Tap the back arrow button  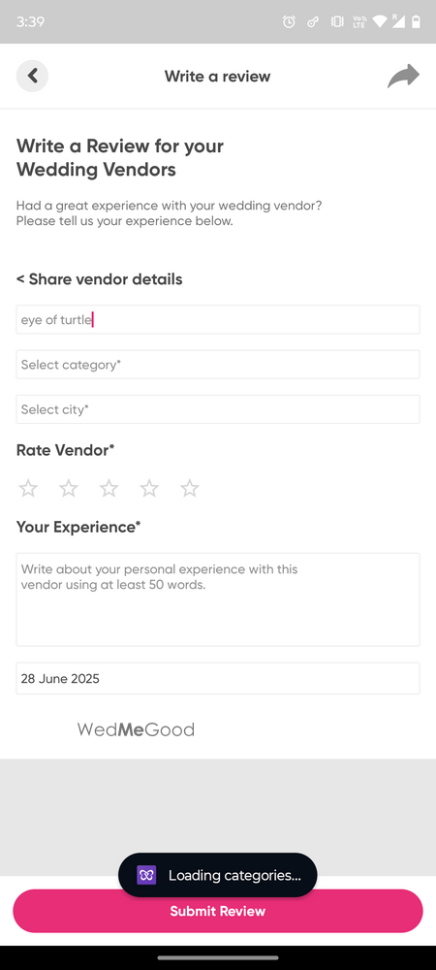[32, 76]
